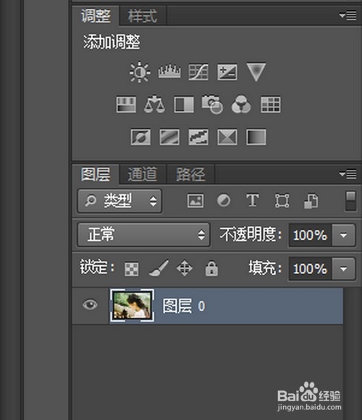Switch to the 通道 tab
Viewport: 362px width, 420px height.
143,174
